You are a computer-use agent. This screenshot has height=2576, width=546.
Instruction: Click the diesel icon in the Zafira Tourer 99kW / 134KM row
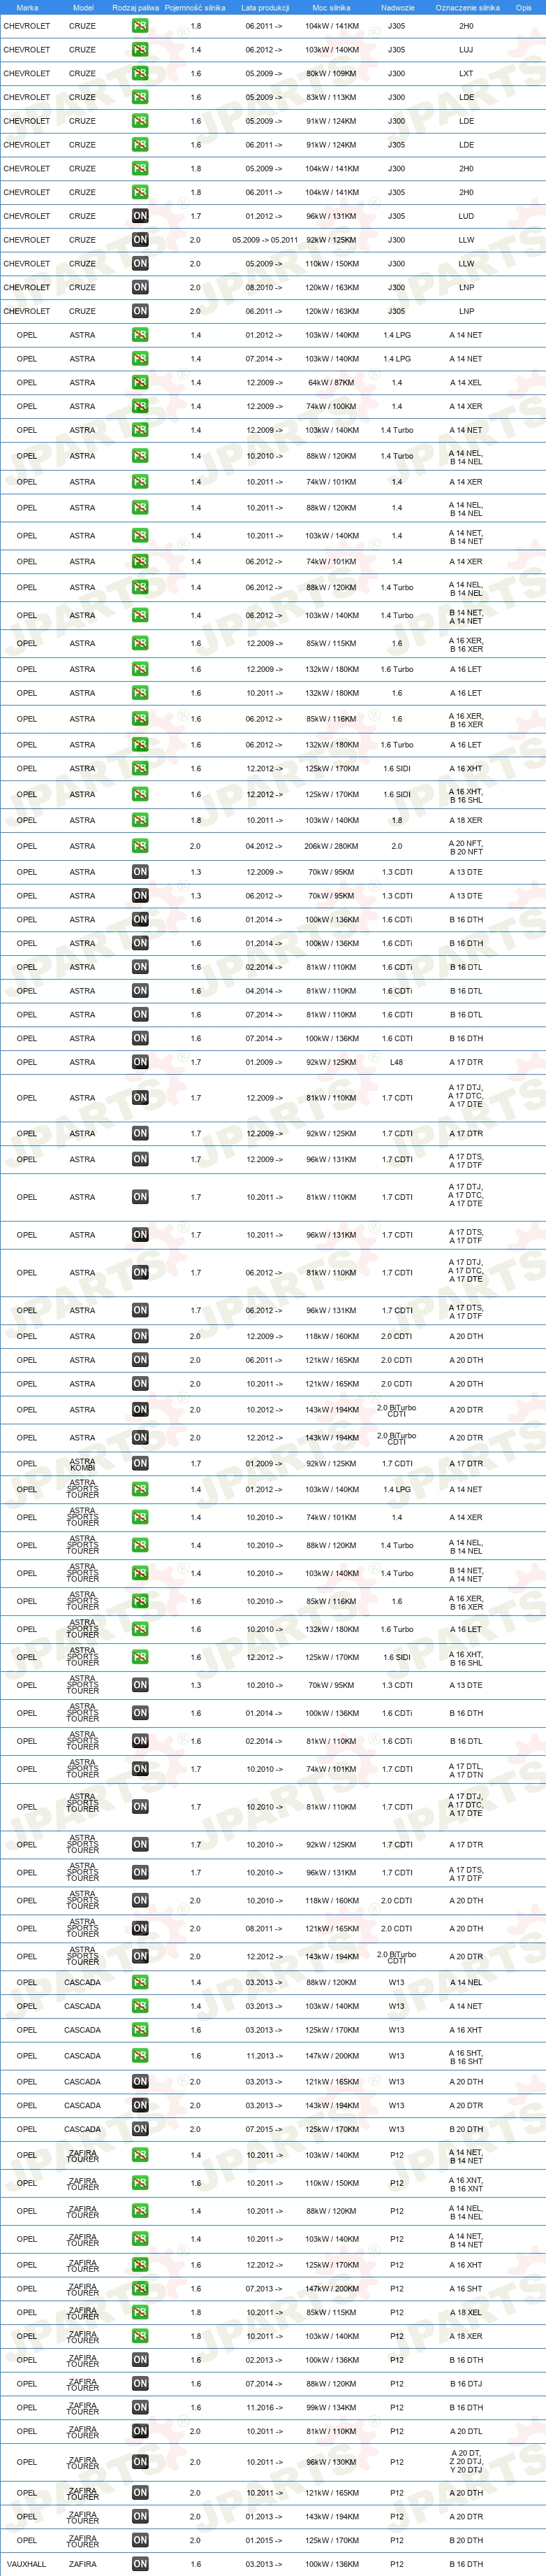point(140,2407)
